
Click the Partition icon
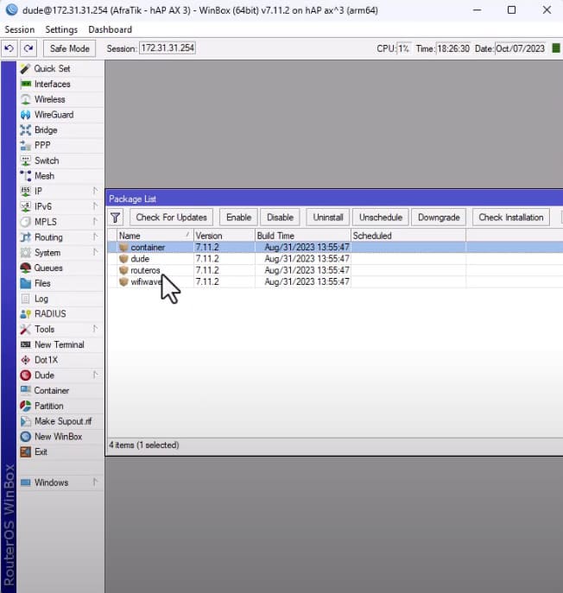tap(25, 406)
